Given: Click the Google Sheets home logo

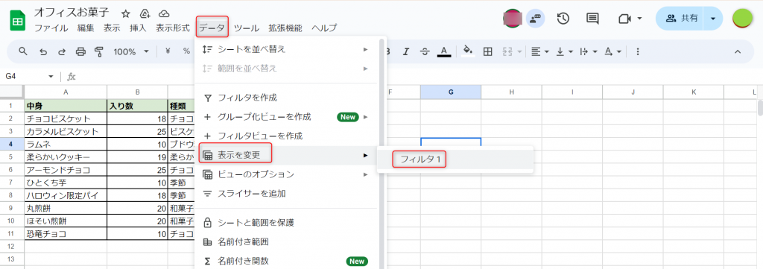Looking at the screenshot, I should pyautogui.click(x=18, y=20).
